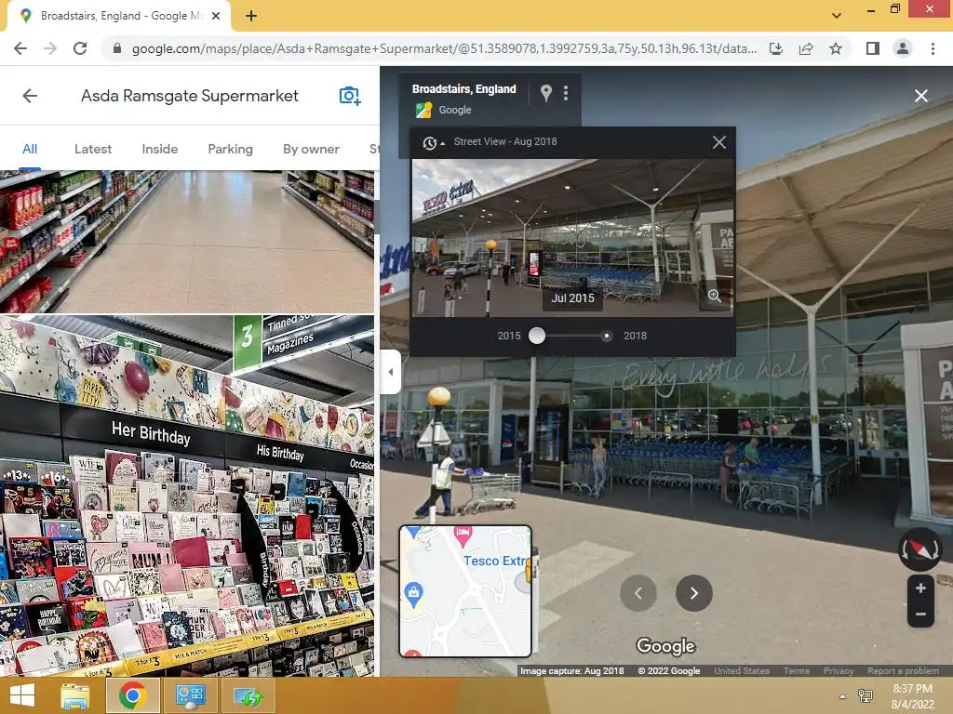Add a photo with camera-plus icon
Viewport: 953px width, 714px height.
[x=350, y=96]
